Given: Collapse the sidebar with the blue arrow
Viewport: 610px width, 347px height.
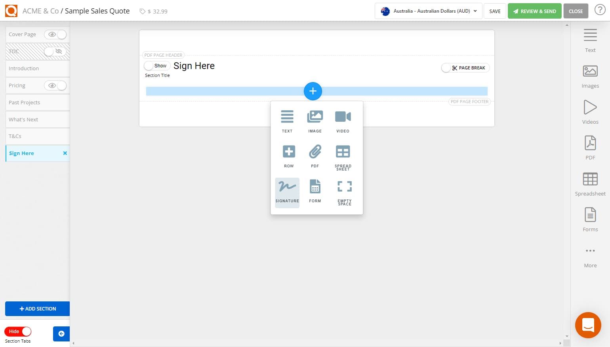Looking at the screenshot, I should [x=61, y=334].
